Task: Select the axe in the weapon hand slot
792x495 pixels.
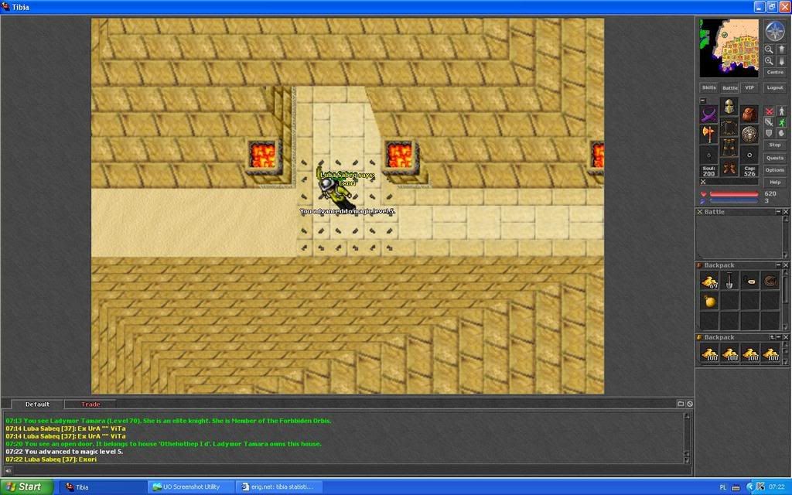Action: 708,134
